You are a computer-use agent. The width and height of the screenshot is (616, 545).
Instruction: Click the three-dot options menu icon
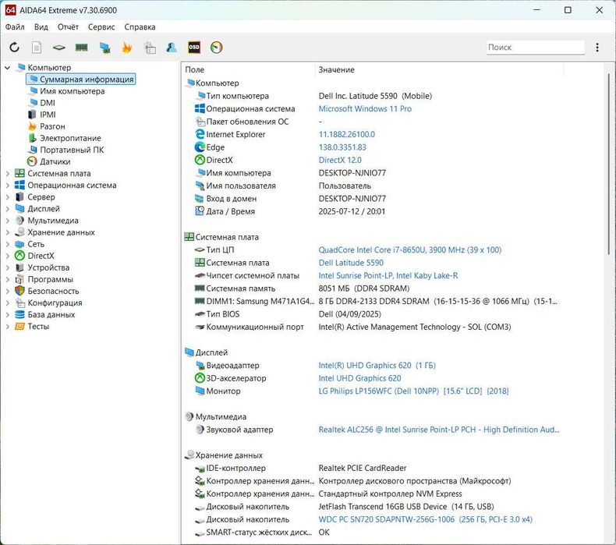pyautogui.click(x=597, y=48)
